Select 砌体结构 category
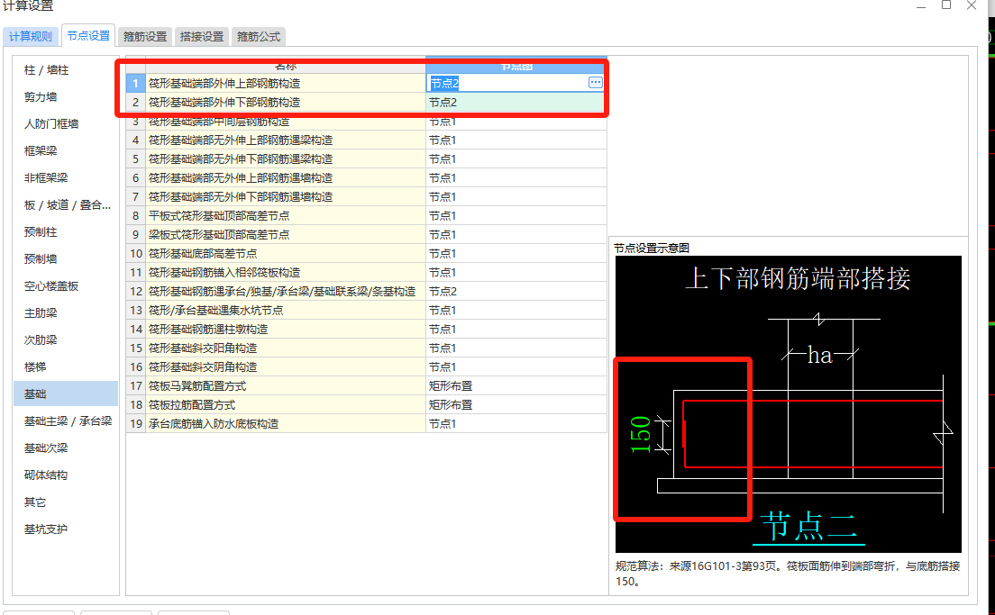 point(46,475)
